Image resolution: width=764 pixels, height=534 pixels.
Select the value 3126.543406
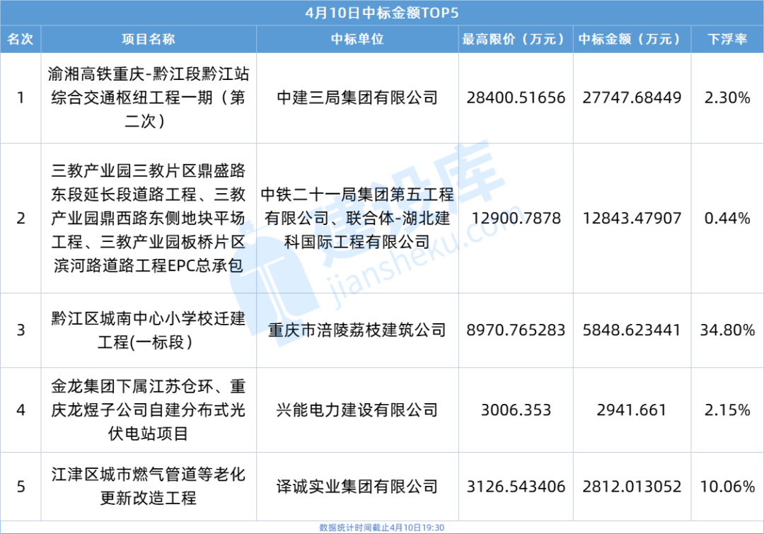(x=516, y=486)
